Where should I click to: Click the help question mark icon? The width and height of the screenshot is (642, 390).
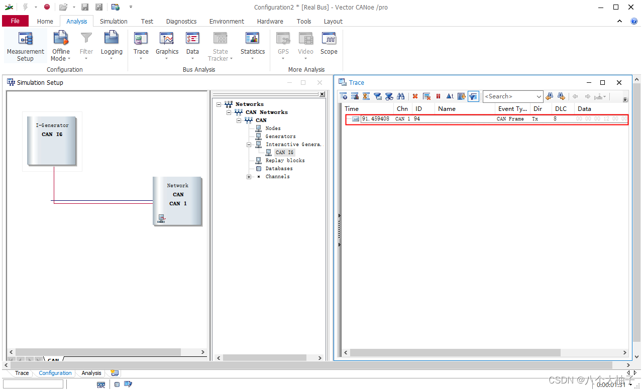tap(634, 21)
